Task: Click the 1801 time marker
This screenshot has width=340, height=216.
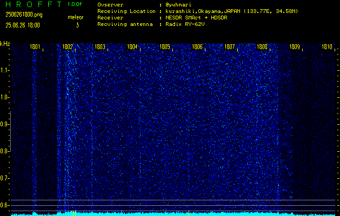Action: pos(35,47)
